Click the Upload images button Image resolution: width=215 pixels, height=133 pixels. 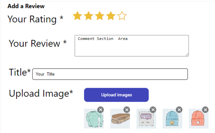(116, 95)
